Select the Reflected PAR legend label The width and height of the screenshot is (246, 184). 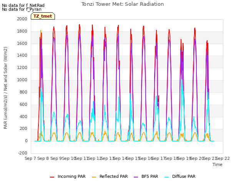(x=114, y=176)
